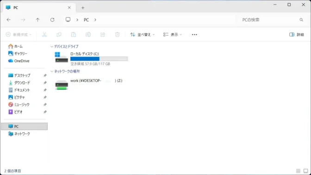Open ミュージック folder in sidebar
This screenshot has height=175, width=311.
19,105
